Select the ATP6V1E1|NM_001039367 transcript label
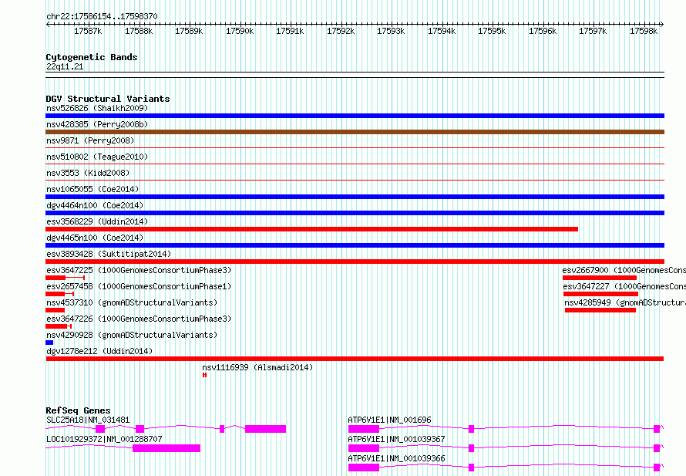 (x=396, y=439)
